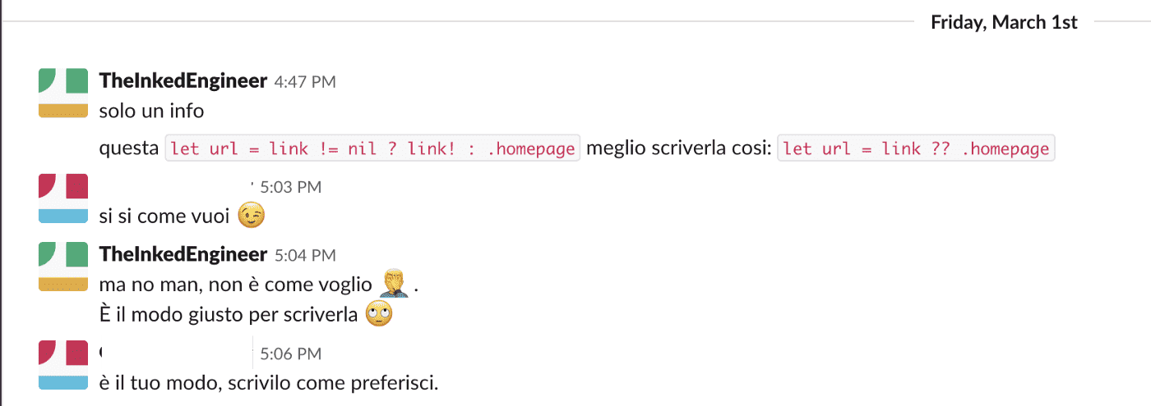Open TheInkedEngineer's avatar on the 5:04 PM message
Screen dimensions: 1151x406
point(63,267)
